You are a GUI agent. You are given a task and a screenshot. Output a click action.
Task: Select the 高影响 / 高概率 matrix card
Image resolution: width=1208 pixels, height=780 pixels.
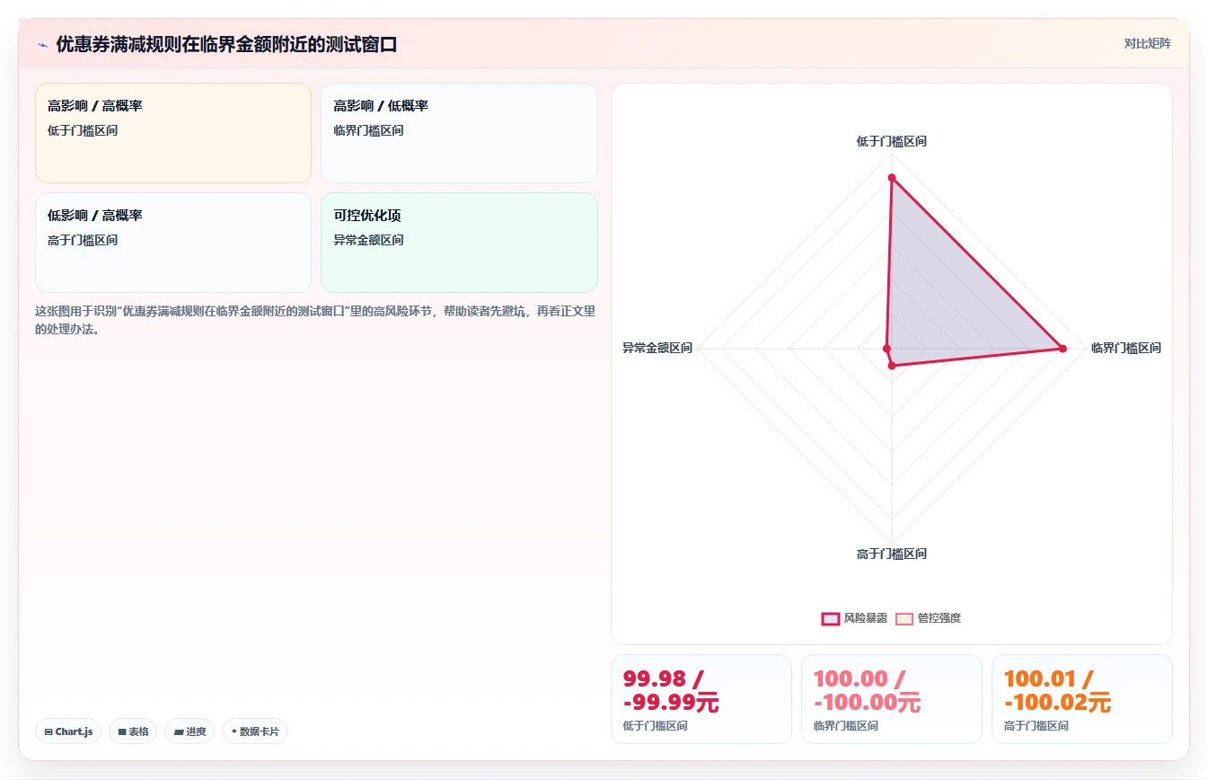pyautogui.click(x=173, y=133)
